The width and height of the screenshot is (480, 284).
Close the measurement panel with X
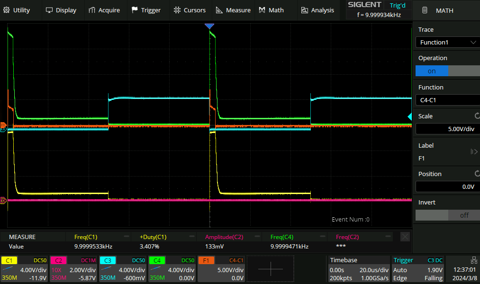405,237
